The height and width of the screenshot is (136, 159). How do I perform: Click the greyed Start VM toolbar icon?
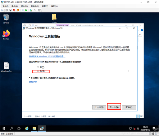tap(7, 10)
